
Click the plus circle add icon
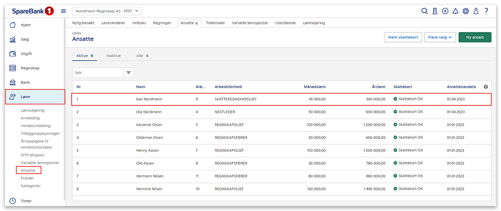[445, 11]
